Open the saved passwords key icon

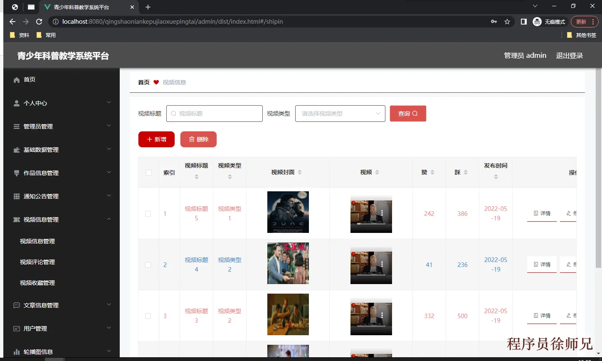494,22
